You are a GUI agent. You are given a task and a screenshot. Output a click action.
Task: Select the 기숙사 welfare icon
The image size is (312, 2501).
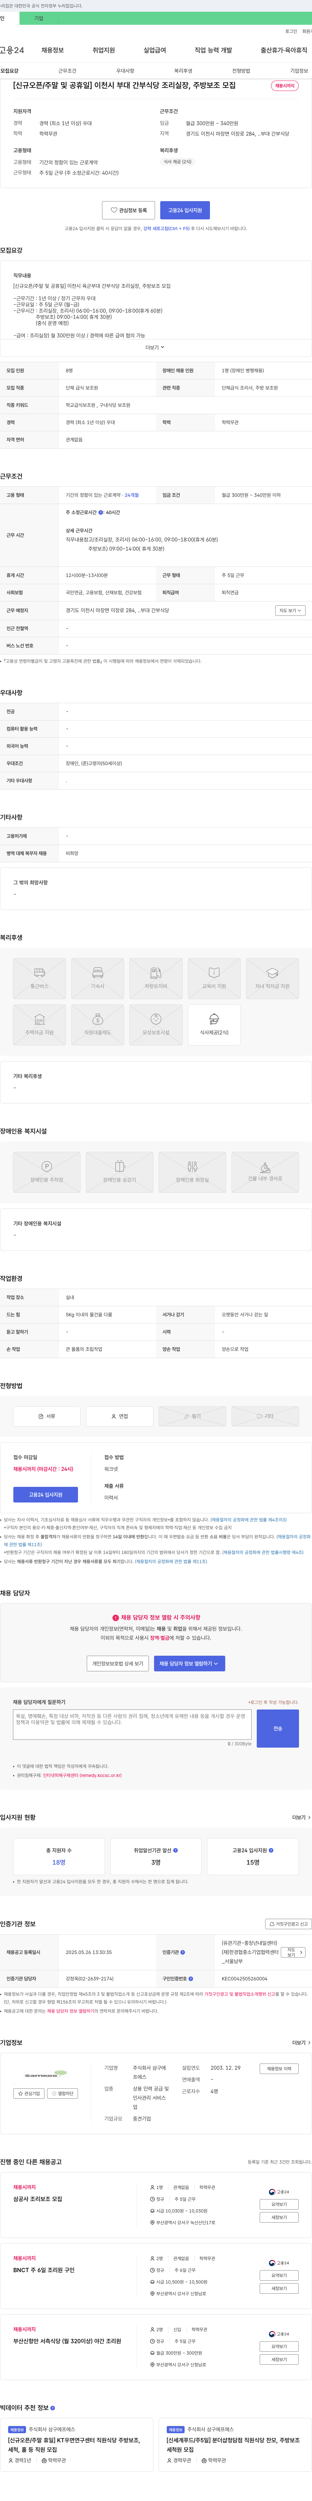pos(98,979)
